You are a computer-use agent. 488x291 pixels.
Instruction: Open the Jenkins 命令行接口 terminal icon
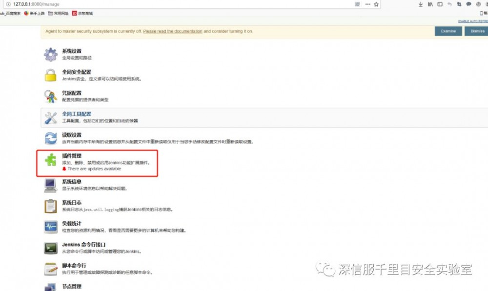point(50,248)
